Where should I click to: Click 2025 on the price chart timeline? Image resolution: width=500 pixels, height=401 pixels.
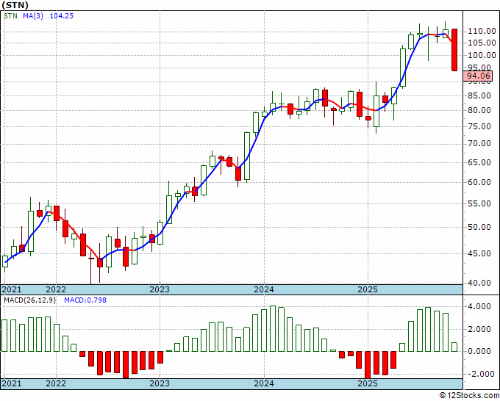[x=368, y=289]
